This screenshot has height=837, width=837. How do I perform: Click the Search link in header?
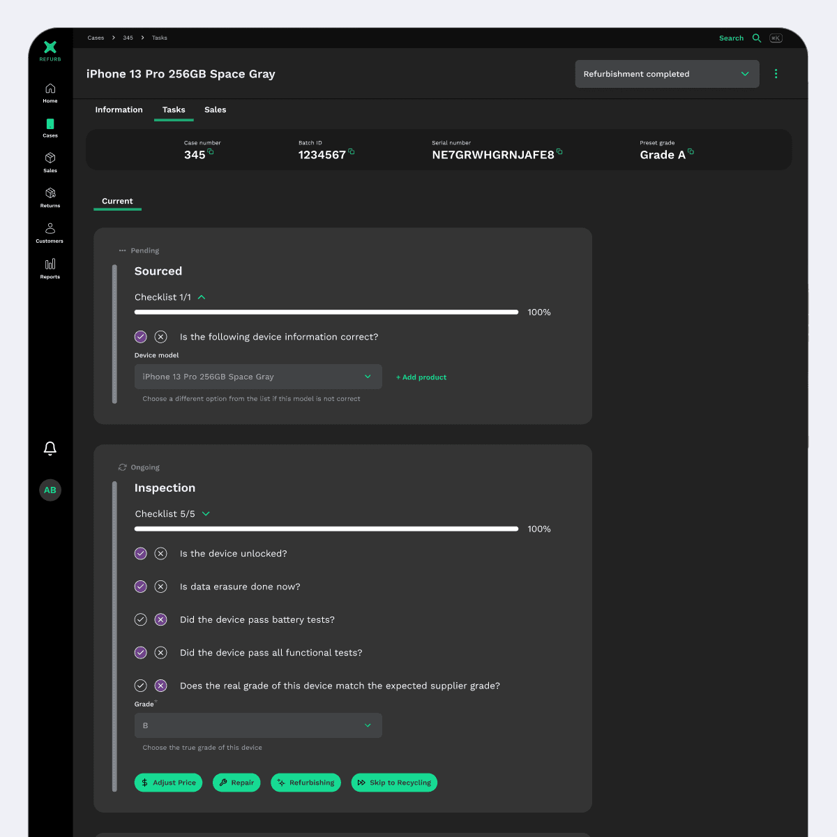tap(731, 38)
